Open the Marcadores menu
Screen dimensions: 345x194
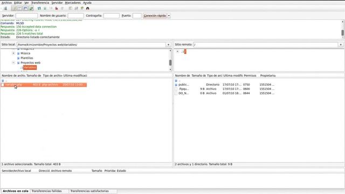pos(73,3)
